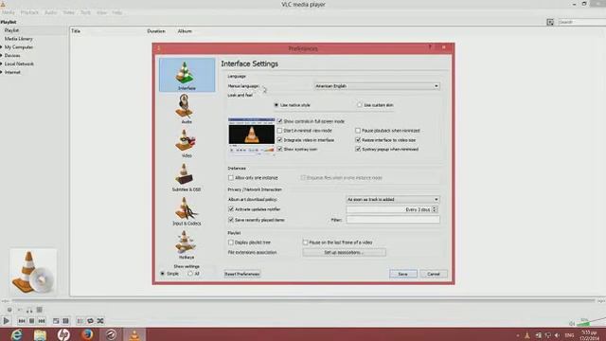Change the playlist view mode icon

click(550, 23)
